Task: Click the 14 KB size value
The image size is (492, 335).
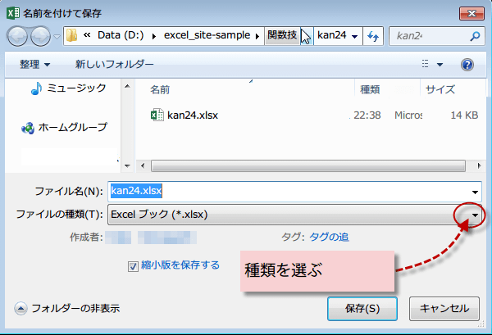Action: click(x=464, y=115)
